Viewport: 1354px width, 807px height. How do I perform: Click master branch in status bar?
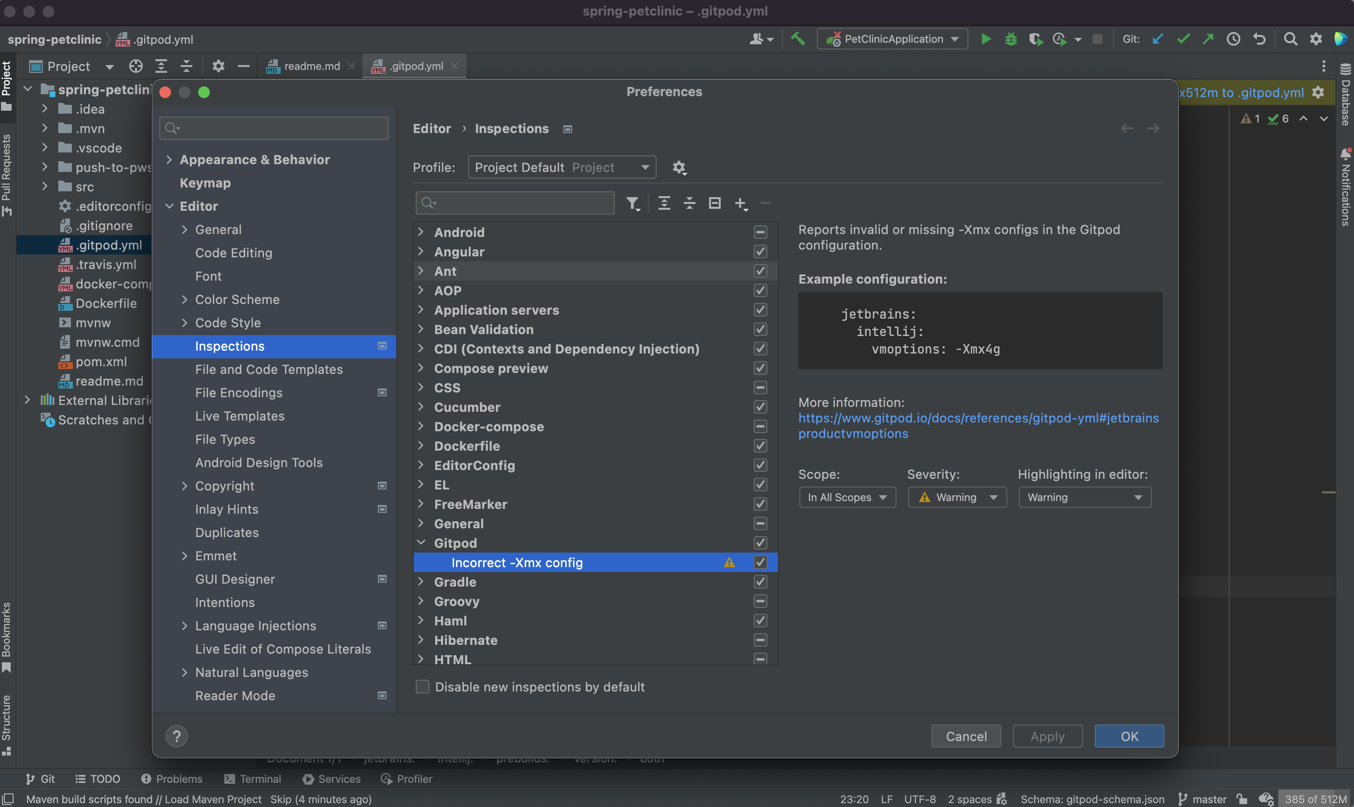pos(1202,799)
